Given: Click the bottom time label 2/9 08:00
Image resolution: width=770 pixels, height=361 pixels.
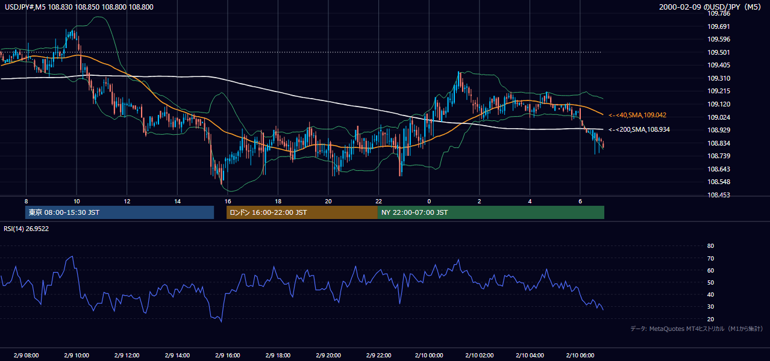Looking at the screenshot, I should [26, 356].
